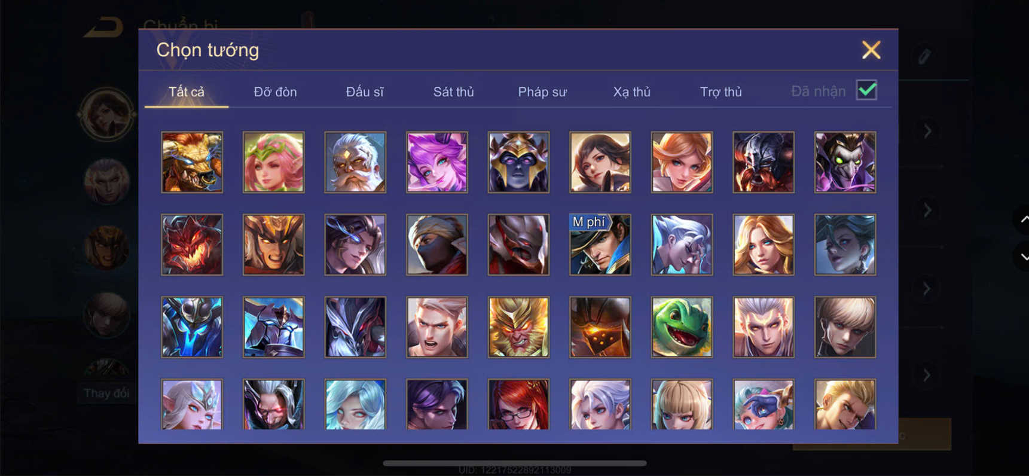Image resolution: width=1029 pixels, height=476 pixels.
Task: Choose the white-bearded old man hero
Action: point(355,162)
